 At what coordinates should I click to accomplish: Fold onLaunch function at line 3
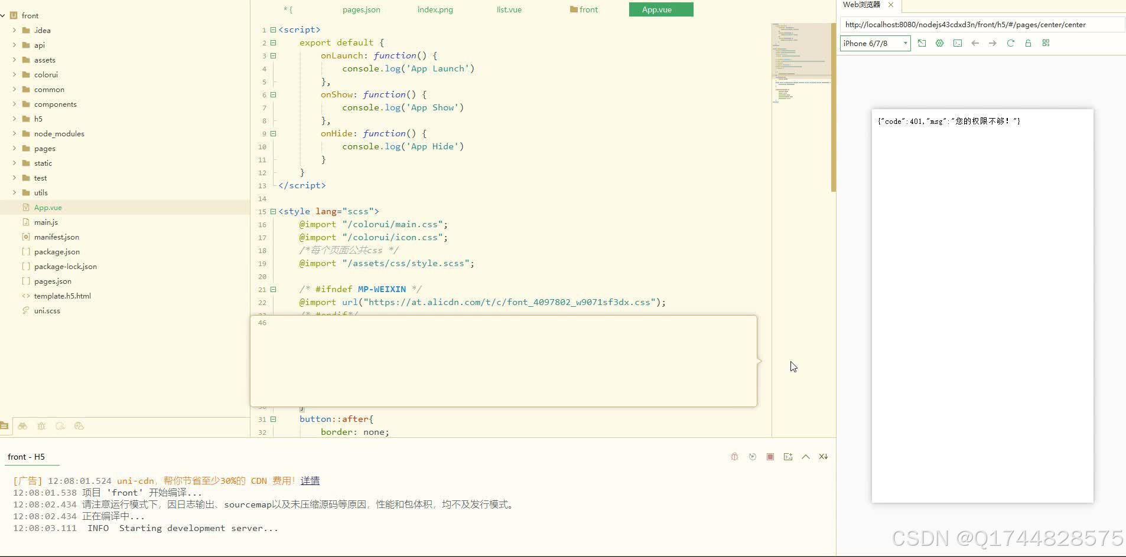pos(273,55)
